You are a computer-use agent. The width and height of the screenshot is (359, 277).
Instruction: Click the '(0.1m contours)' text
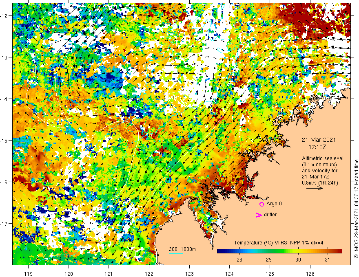click(x=319, y=165)
